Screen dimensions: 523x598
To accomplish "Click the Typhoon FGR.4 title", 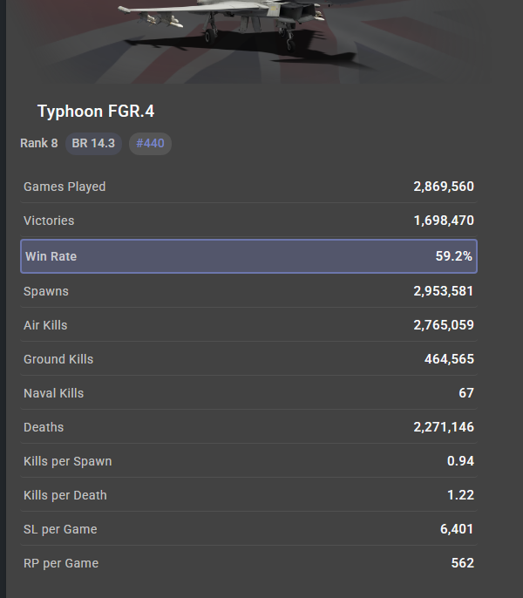I will 96,112.
